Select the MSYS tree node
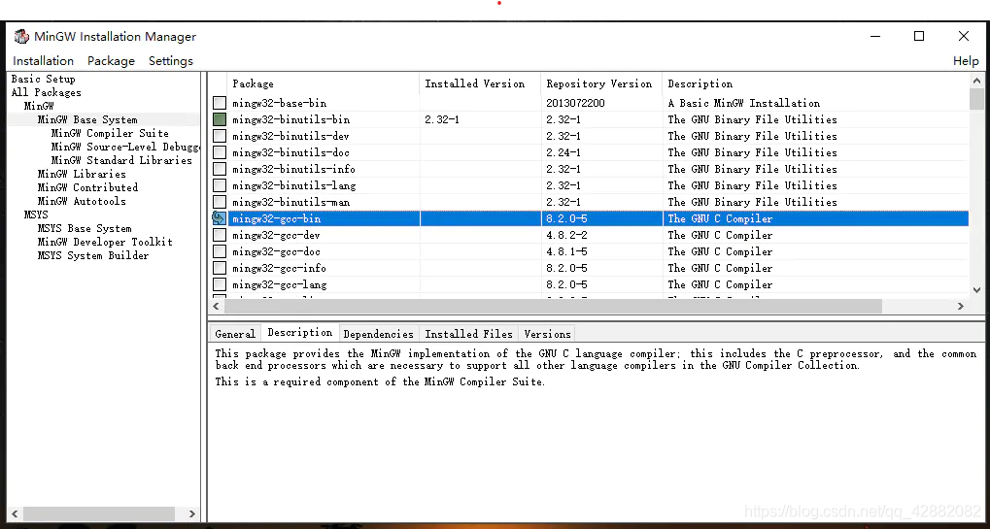 (36, 215)
